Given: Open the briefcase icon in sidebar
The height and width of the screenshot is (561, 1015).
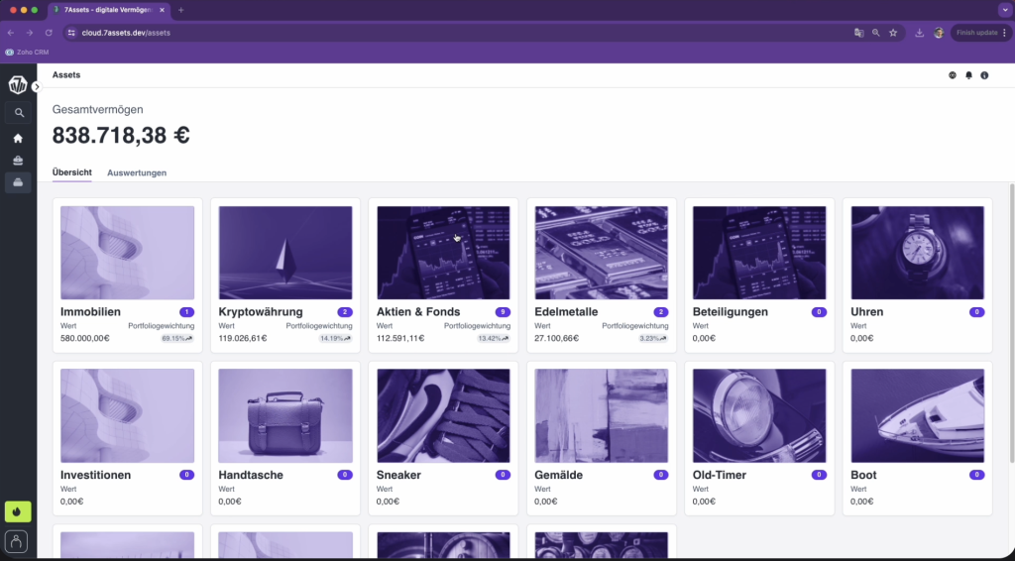Looking at the screenshot, I should coord(18,160).
